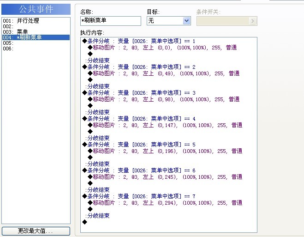Select common event 003: 菜单
The image size is (304, 237).
pos(36,32)
